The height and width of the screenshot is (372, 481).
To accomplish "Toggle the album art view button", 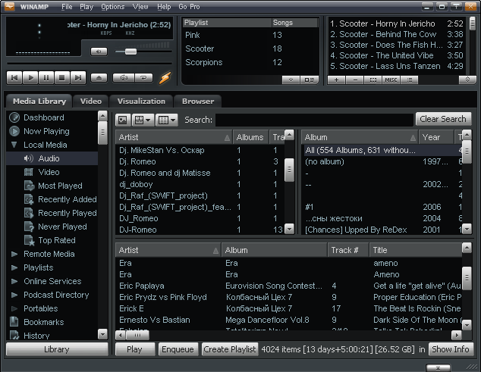I will tap(123, 120).
